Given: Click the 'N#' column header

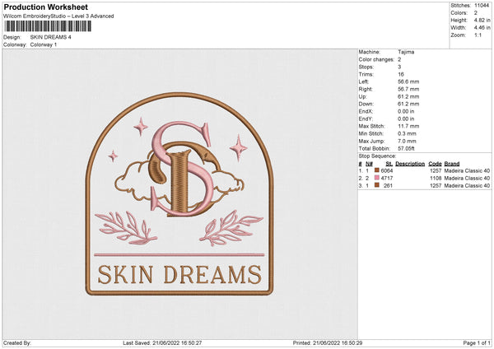Looking at the screenshot, I should click(x=369, y=164).
